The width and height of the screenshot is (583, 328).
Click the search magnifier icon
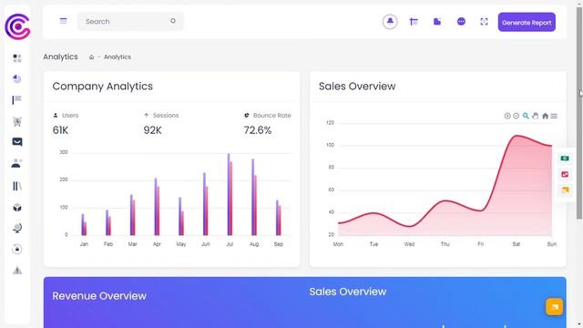pyautogui.click(x=173, y=21)
